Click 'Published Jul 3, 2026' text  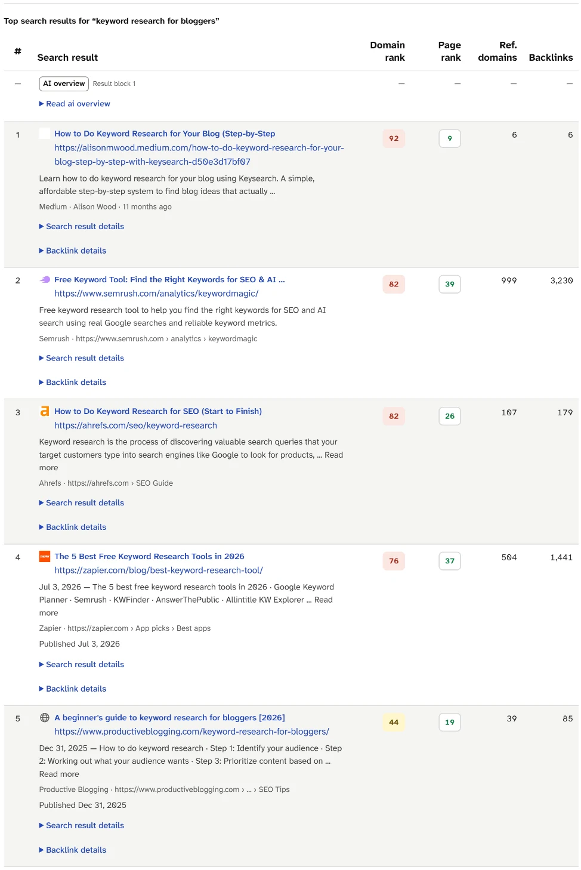tap(79, 644)
